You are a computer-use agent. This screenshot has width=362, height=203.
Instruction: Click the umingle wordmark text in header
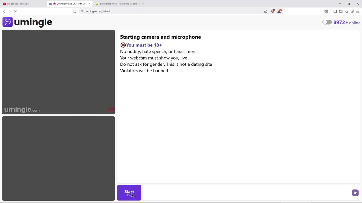point(33,22)
